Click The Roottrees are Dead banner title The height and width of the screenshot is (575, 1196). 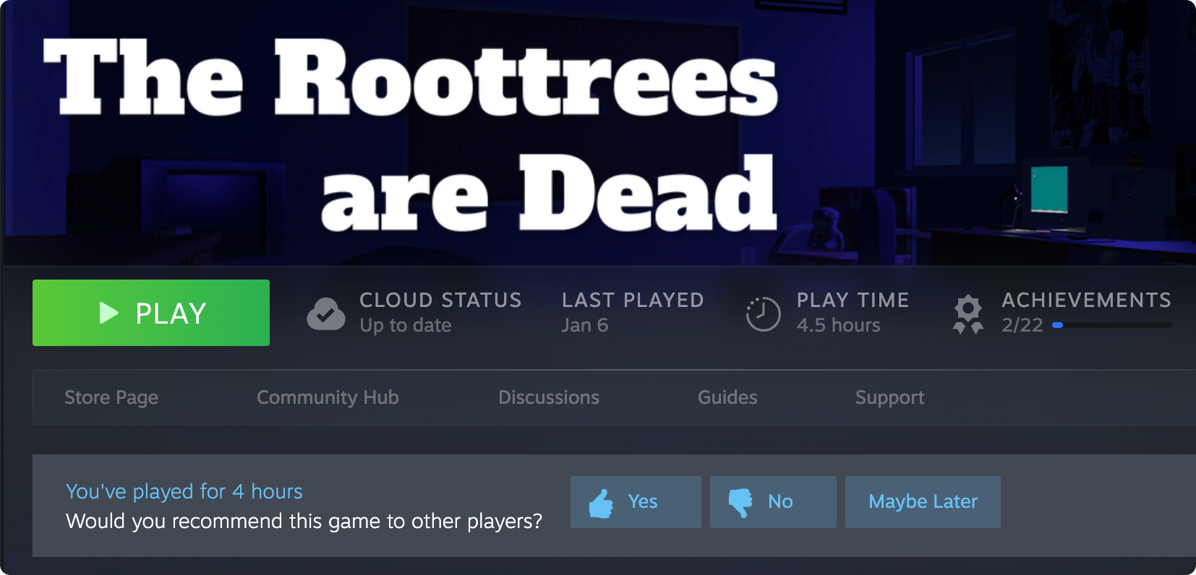tap(412, 134)
